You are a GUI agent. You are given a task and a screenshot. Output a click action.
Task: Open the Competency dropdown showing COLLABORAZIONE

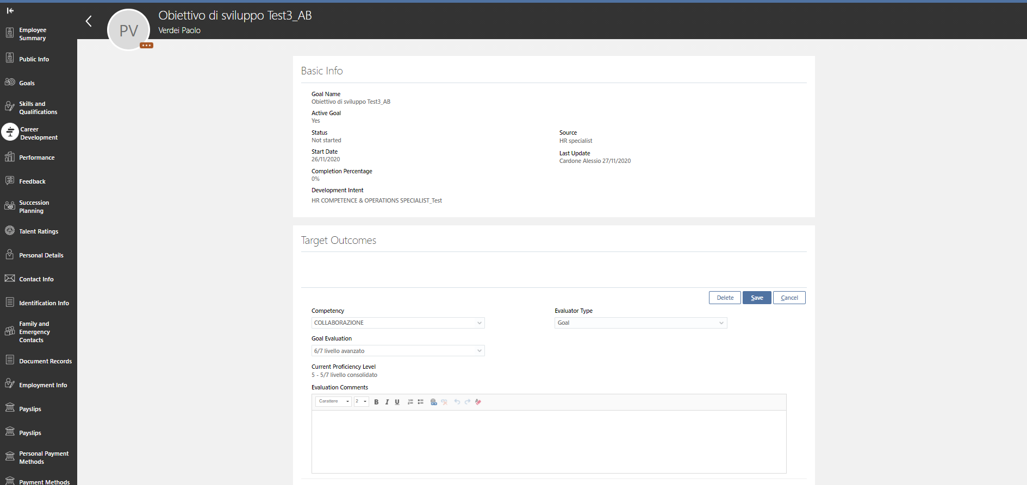[398, 323]
